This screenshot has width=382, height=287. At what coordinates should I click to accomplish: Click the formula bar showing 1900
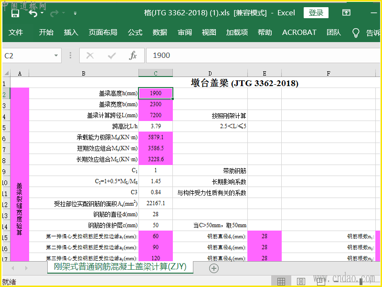tap(263, 55)
